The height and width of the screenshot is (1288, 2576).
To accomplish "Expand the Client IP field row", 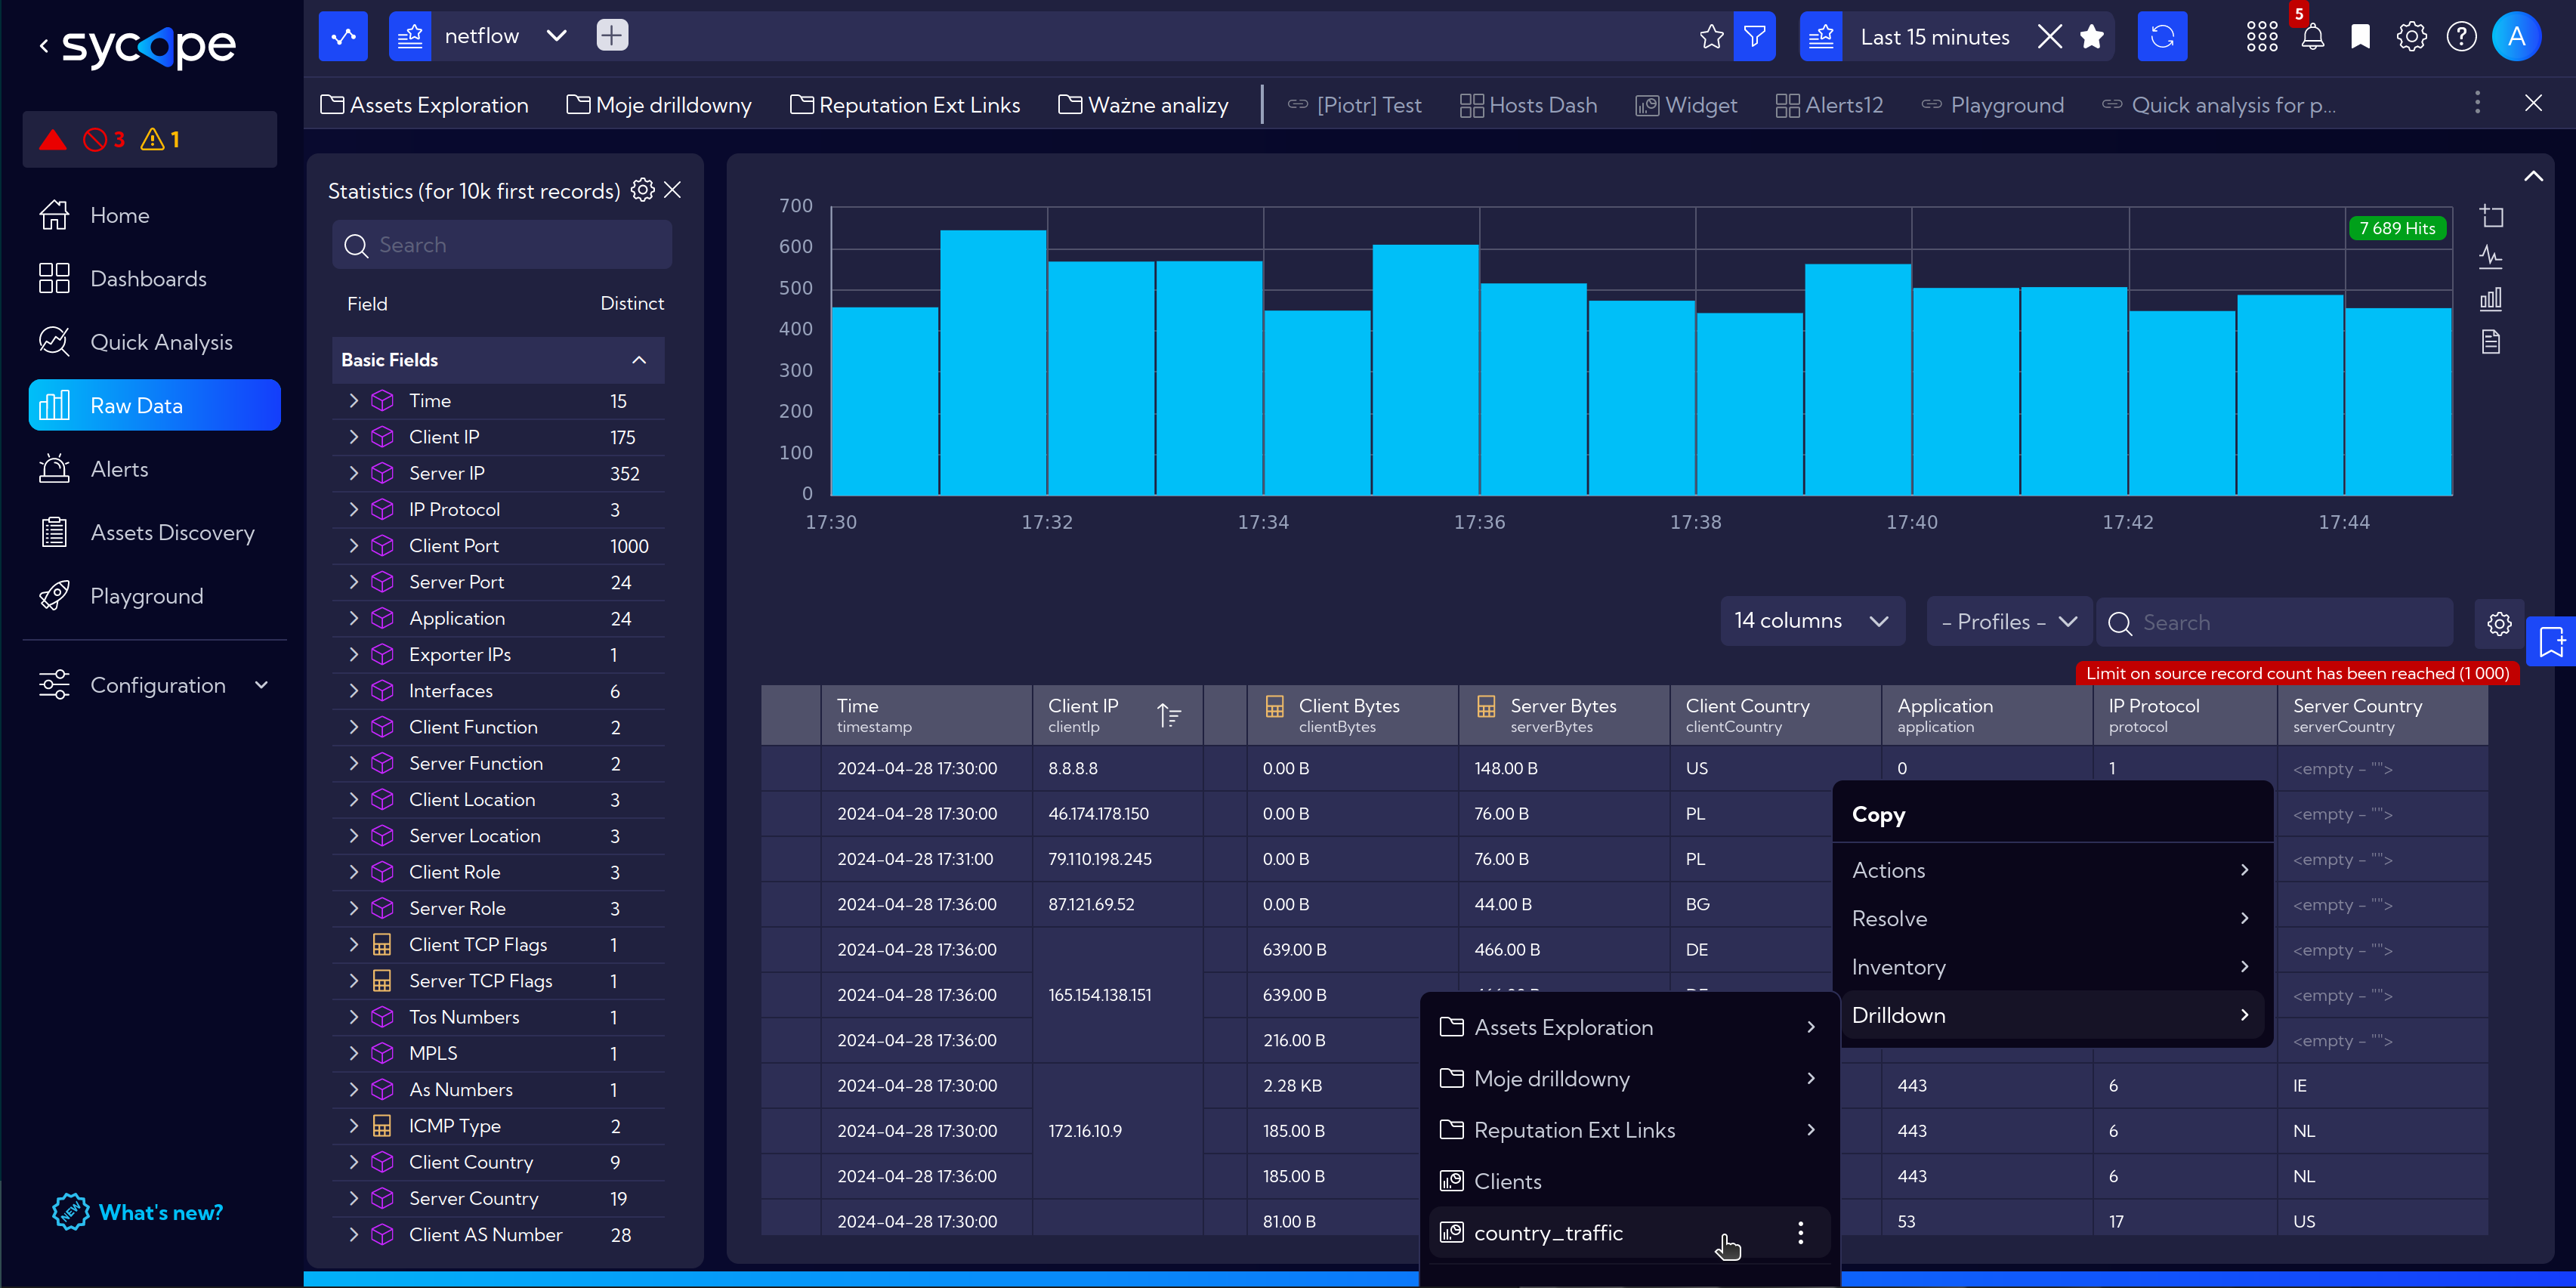I will click(x=351, y=437).
